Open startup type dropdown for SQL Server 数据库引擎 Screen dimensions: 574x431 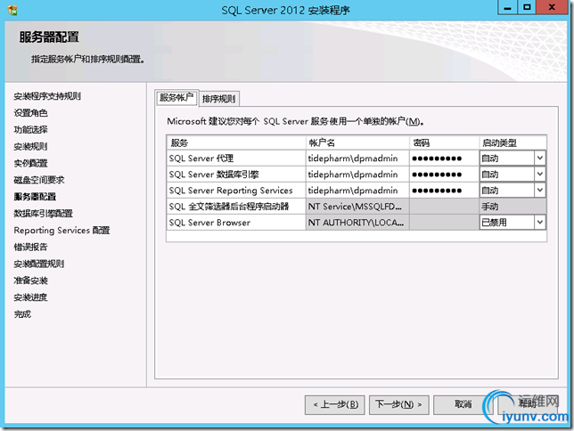point(539,175)
